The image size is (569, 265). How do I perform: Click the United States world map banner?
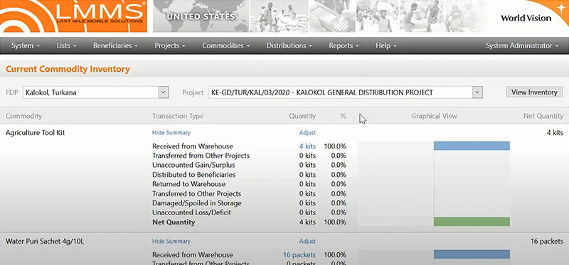[201, 16]
